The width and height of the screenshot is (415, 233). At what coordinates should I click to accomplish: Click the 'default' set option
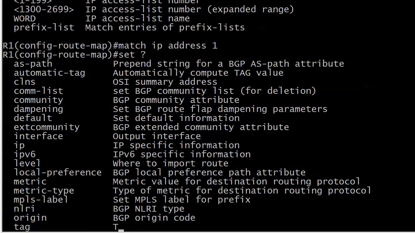click(x=33, y=118)
